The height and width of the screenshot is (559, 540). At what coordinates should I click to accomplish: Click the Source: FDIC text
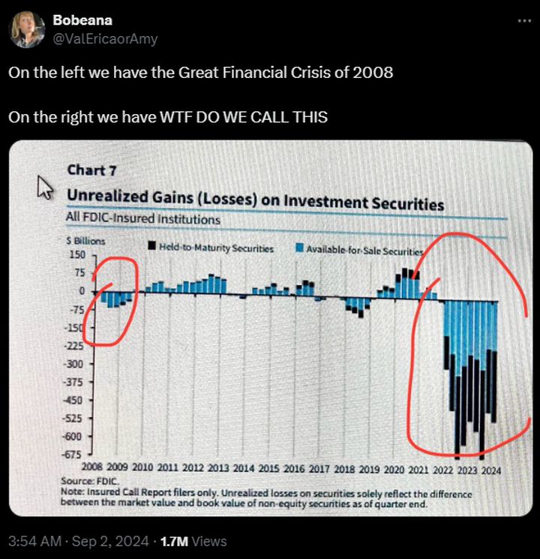(x=90, y=481)
